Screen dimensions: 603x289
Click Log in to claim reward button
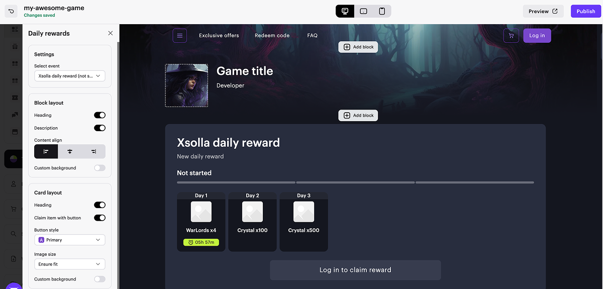[x=355, y=270]
